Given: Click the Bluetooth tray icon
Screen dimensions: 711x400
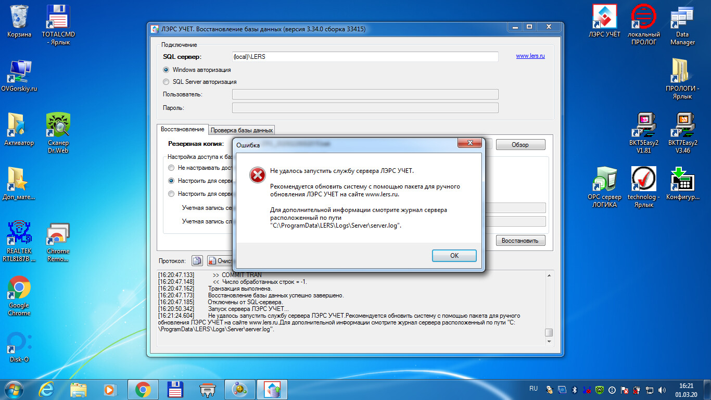Looking at the screenshot, I should pos(575,389).
